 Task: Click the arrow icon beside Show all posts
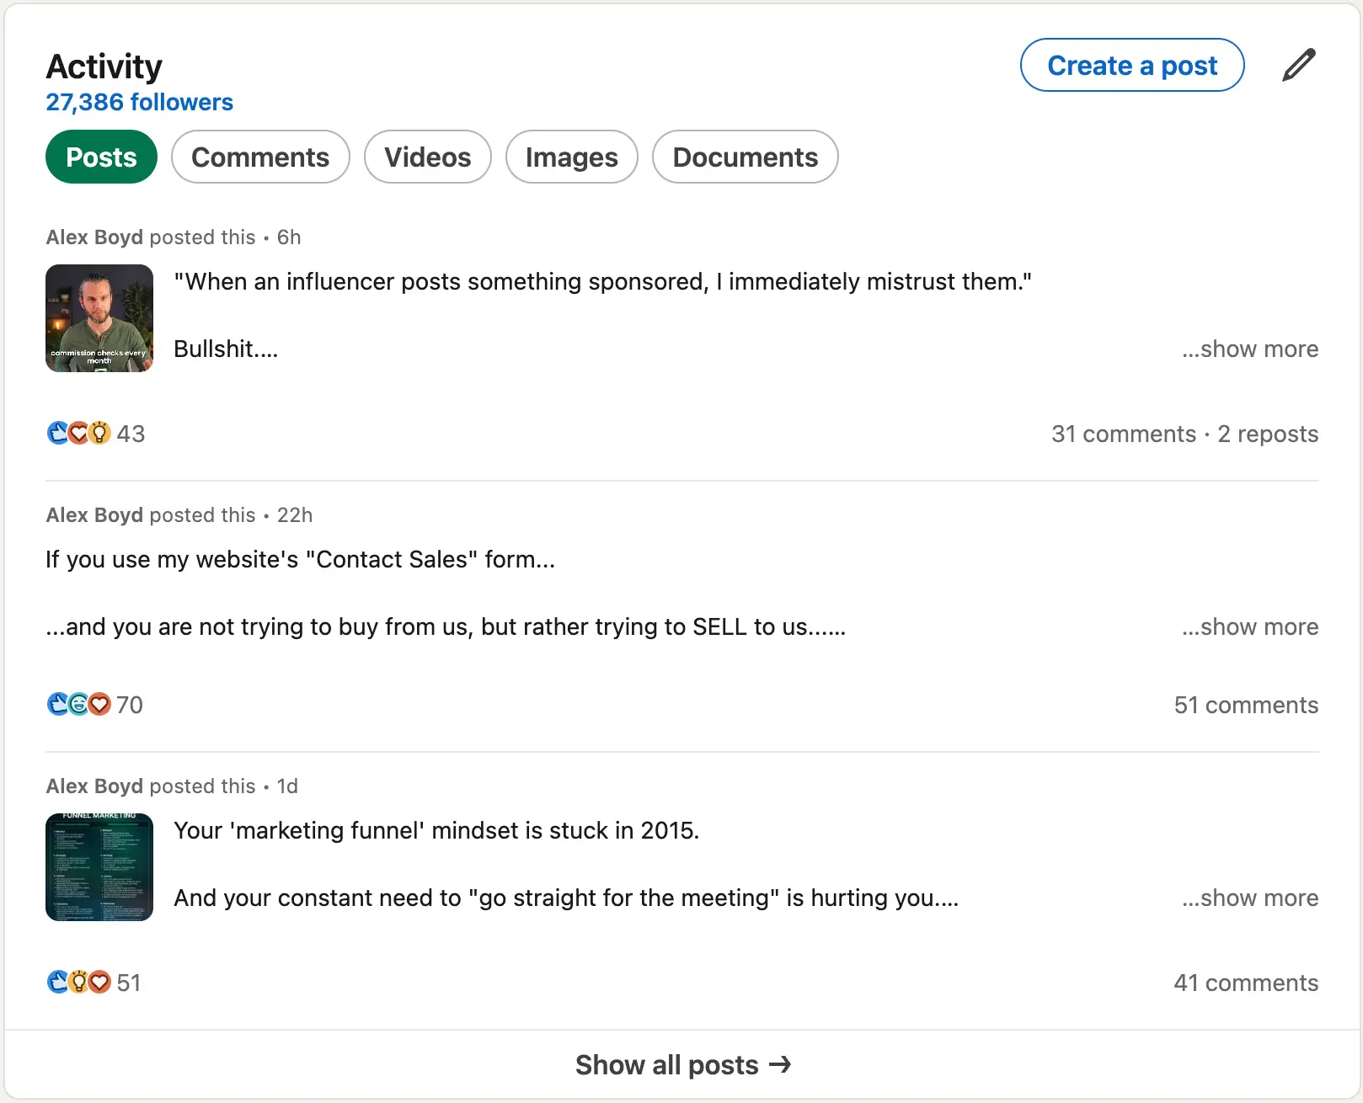click(x=782, y=1064)
